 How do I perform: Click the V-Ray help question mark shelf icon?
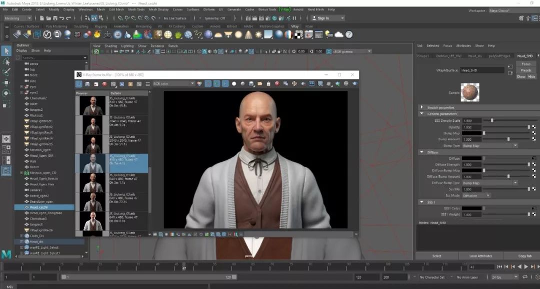point(349,34)
